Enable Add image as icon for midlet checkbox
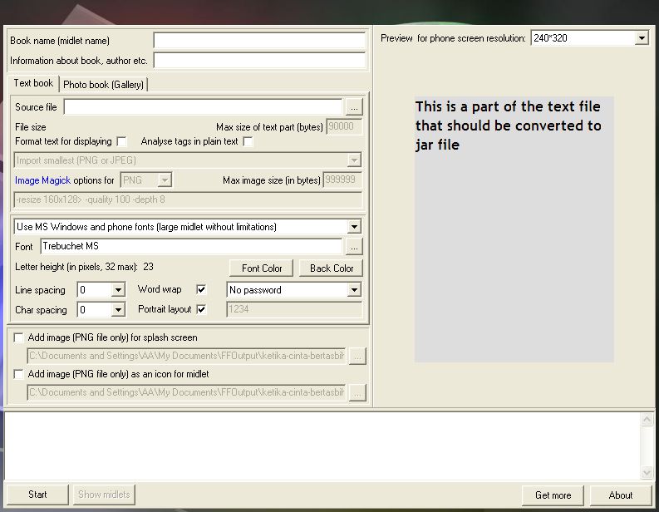Image resolution: width=659 pixels, height=512 pixels. [18, 374]
